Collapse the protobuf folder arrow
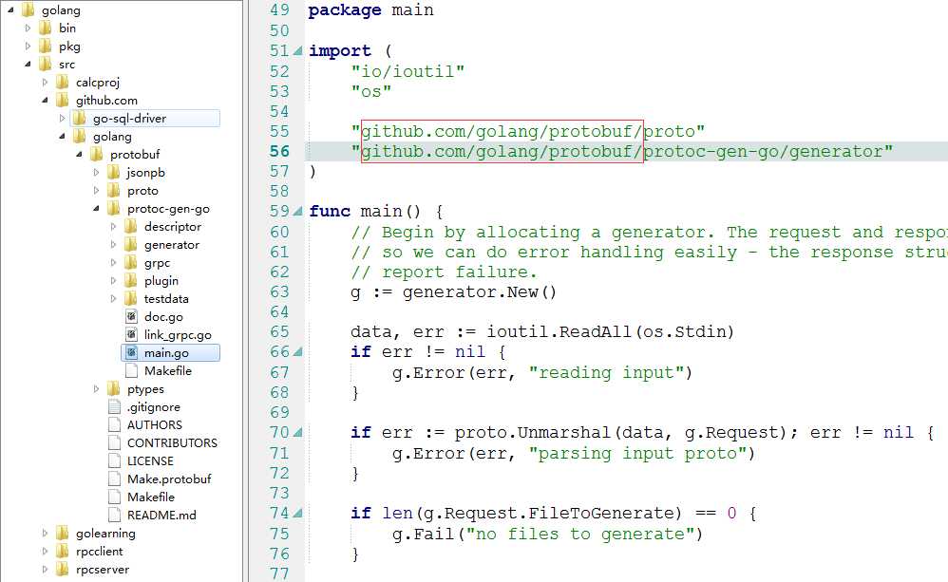The width and height of the screenshot is (948, 582). (79, 155)
